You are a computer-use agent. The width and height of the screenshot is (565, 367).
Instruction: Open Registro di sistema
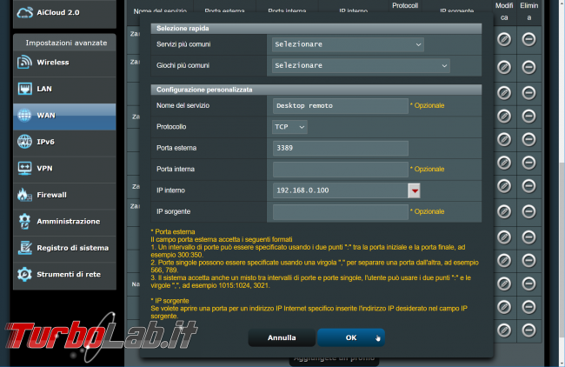(64, 248)
